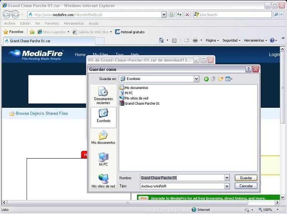Go up one folder level in dialog
The image size is (287, 214).
(x=213, y=79)
